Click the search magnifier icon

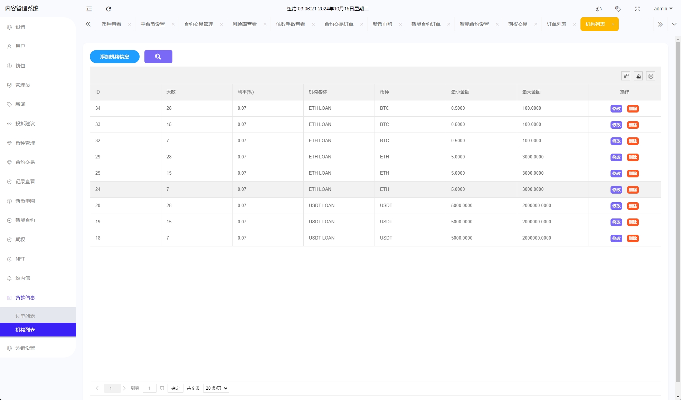click(158, 56)
